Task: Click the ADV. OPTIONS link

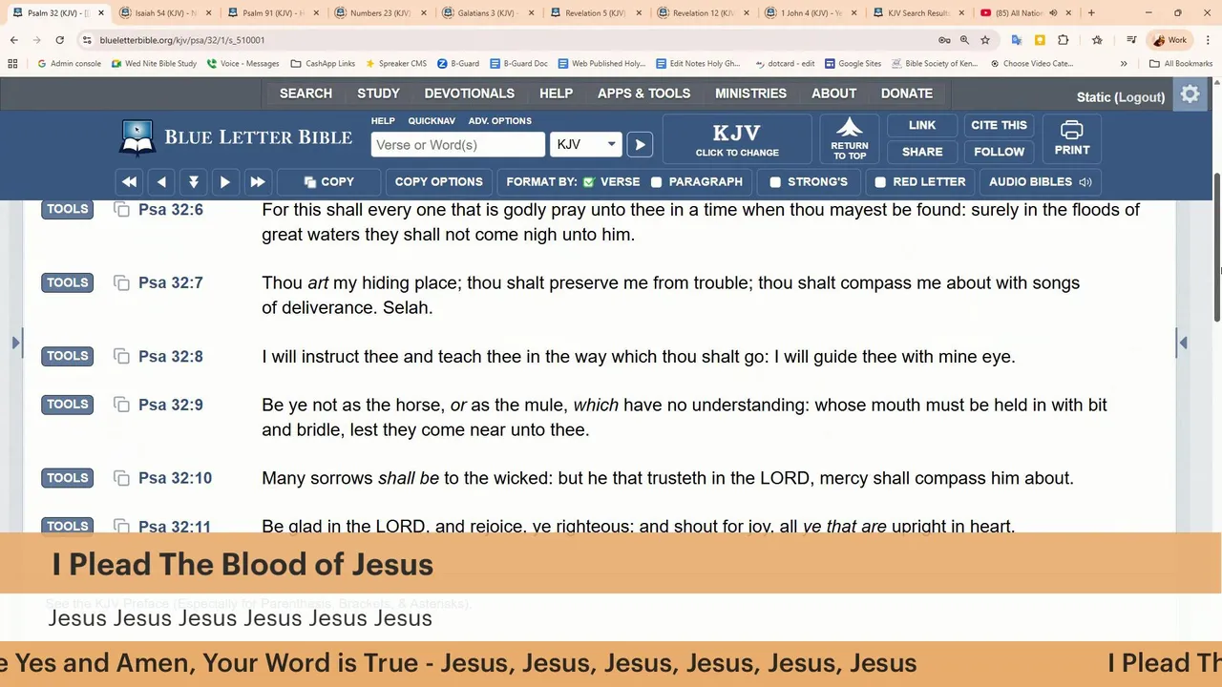Action: 499,121
